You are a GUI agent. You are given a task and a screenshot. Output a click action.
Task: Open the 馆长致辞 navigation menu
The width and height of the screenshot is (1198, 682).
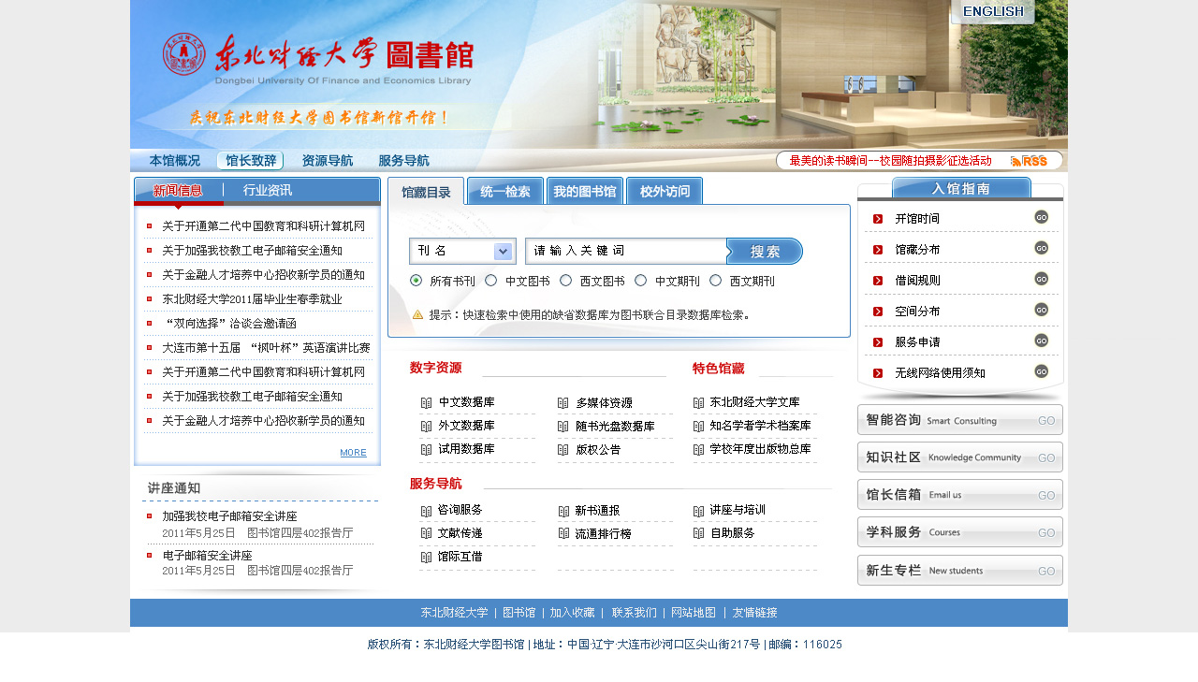tap(250, 161)
